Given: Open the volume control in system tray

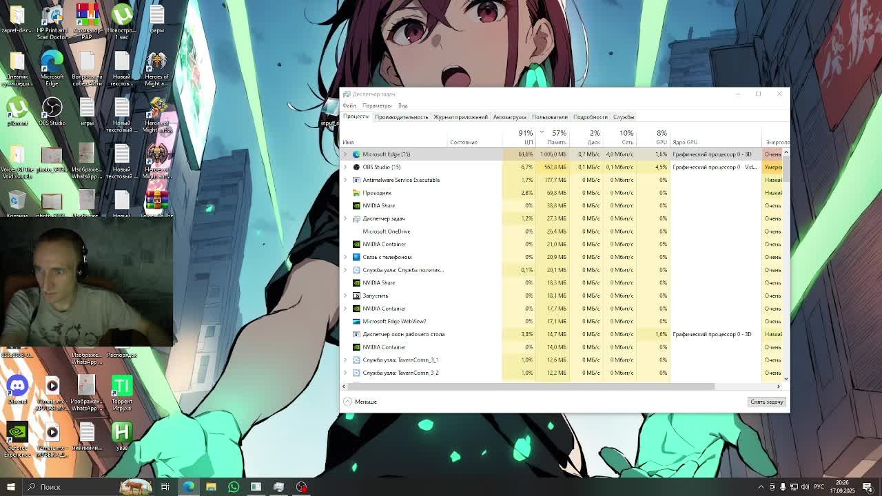Looking at the screenshot, I should coord(805,487).
